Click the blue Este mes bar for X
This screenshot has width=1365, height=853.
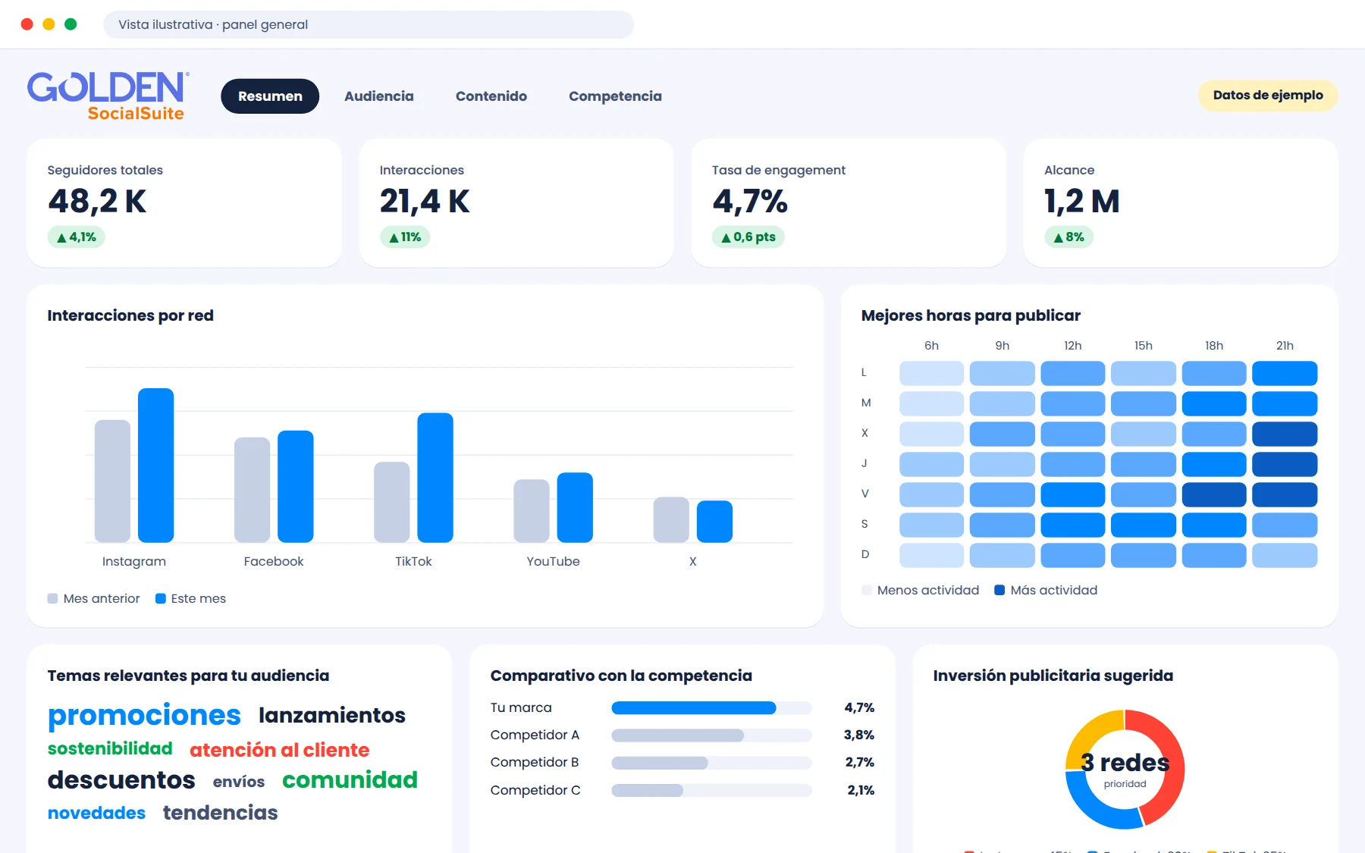[714, 522]
